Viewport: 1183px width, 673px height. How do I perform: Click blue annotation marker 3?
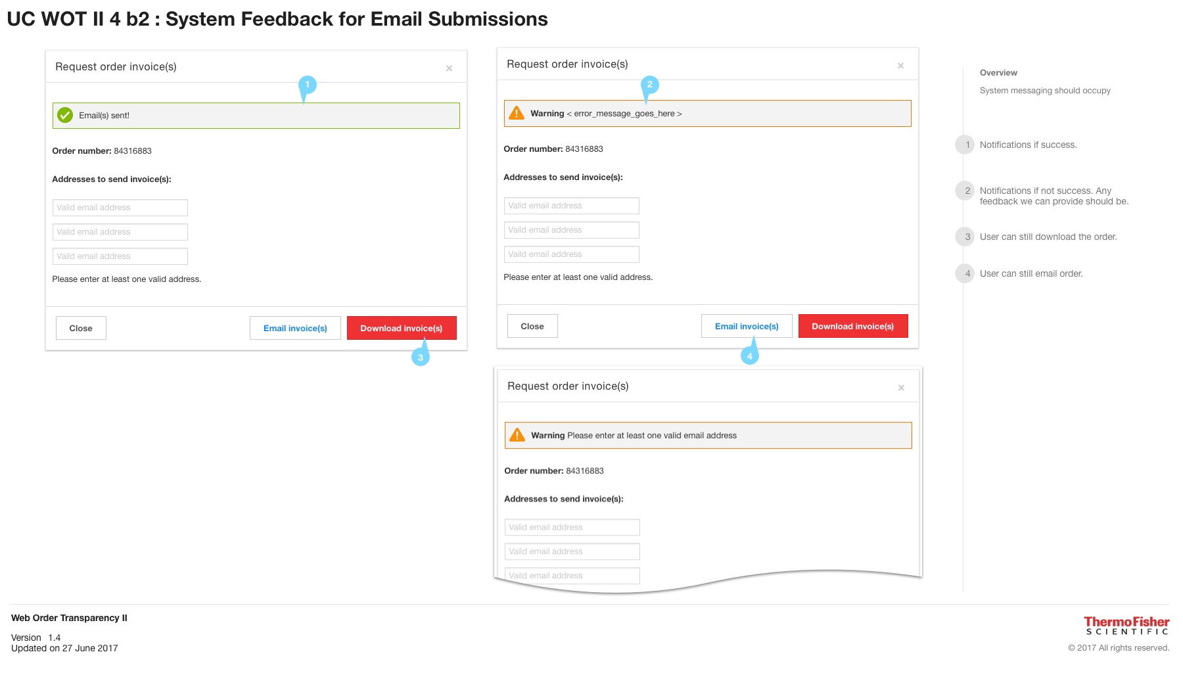(x=421, y=358)
